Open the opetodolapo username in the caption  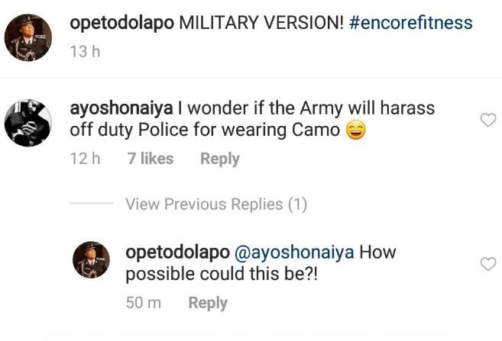[x=121, y=23]
